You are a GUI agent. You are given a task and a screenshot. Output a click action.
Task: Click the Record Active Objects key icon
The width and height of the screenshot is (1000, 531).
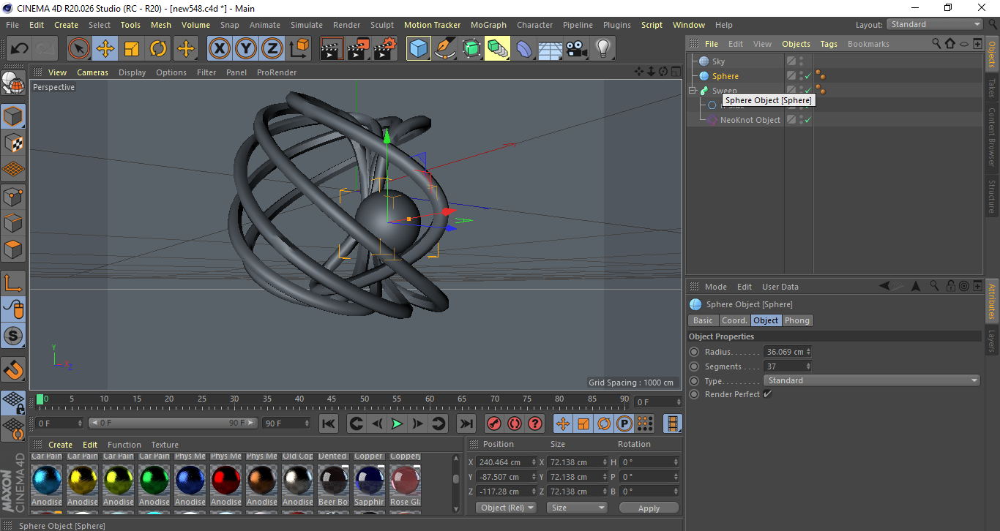493,423
